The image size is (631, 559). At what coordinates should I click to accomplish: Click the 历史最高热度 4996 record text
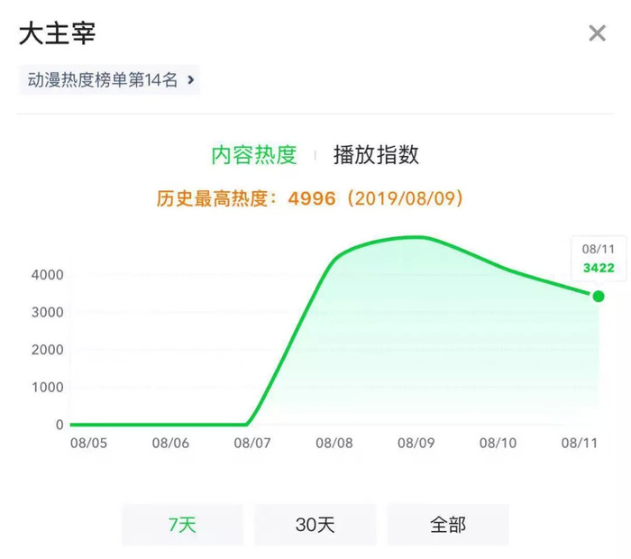[x=310, y=198]
